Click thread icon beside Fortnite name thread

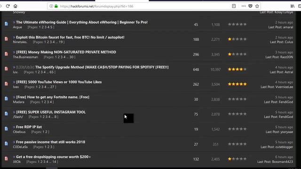(x=6, y=99)
